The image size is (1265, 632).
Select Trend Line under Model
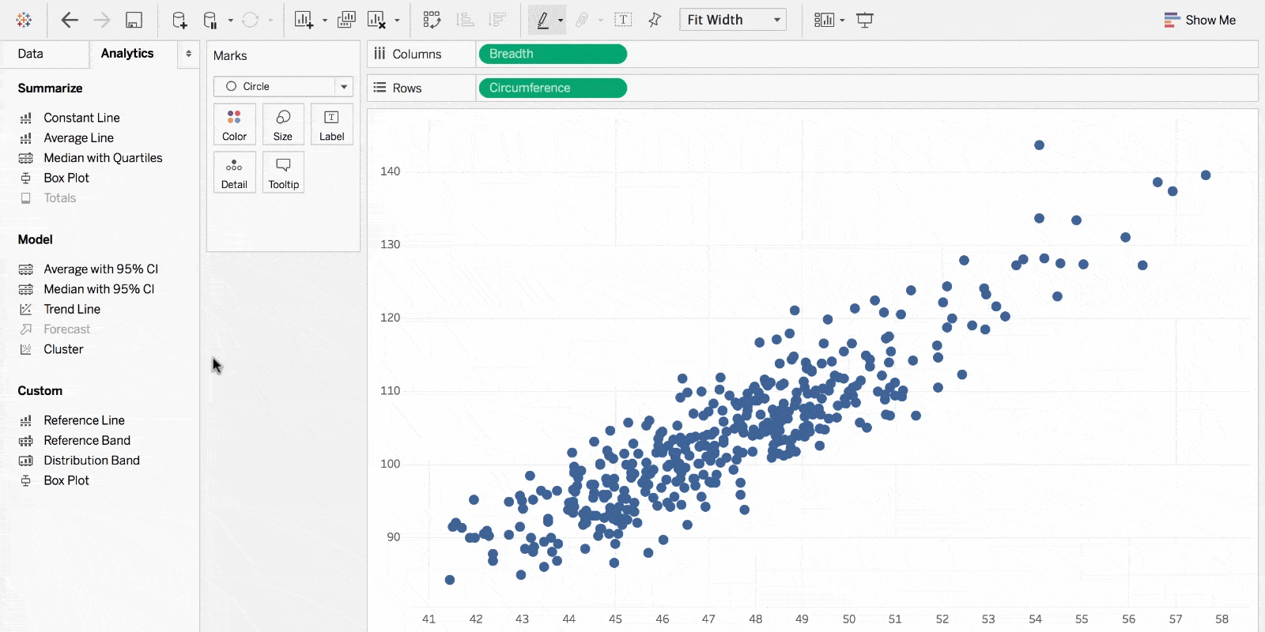pos(72,309)
